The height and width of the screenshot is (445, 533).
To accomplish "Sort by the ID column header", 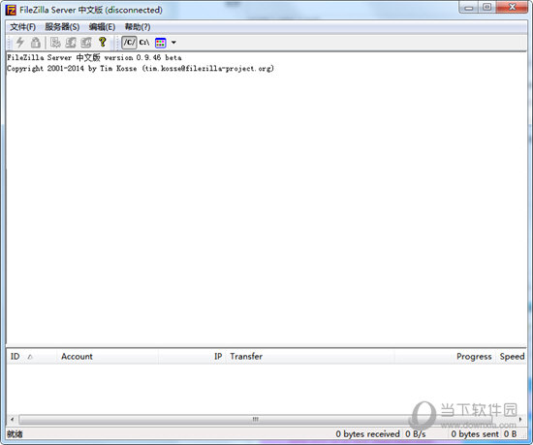I will 31,356.
